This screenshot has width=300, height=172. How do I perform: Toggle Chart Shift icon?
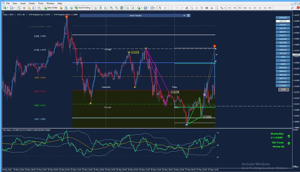coord(133,8)
